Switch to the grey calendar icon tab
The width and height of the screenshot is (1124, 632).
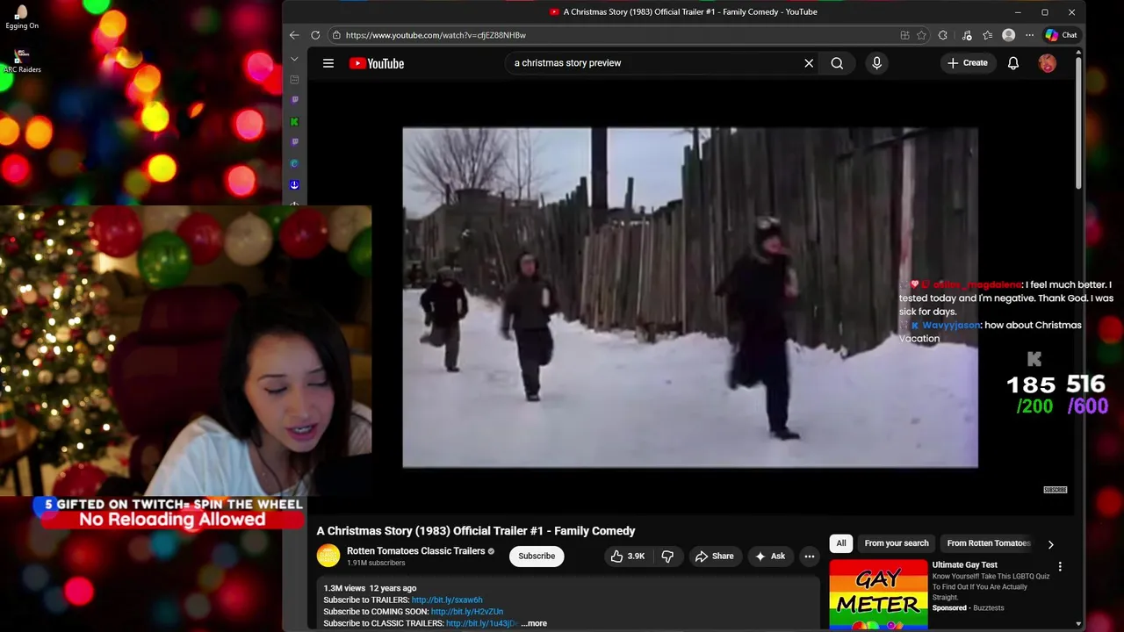(x=294, y=79)
